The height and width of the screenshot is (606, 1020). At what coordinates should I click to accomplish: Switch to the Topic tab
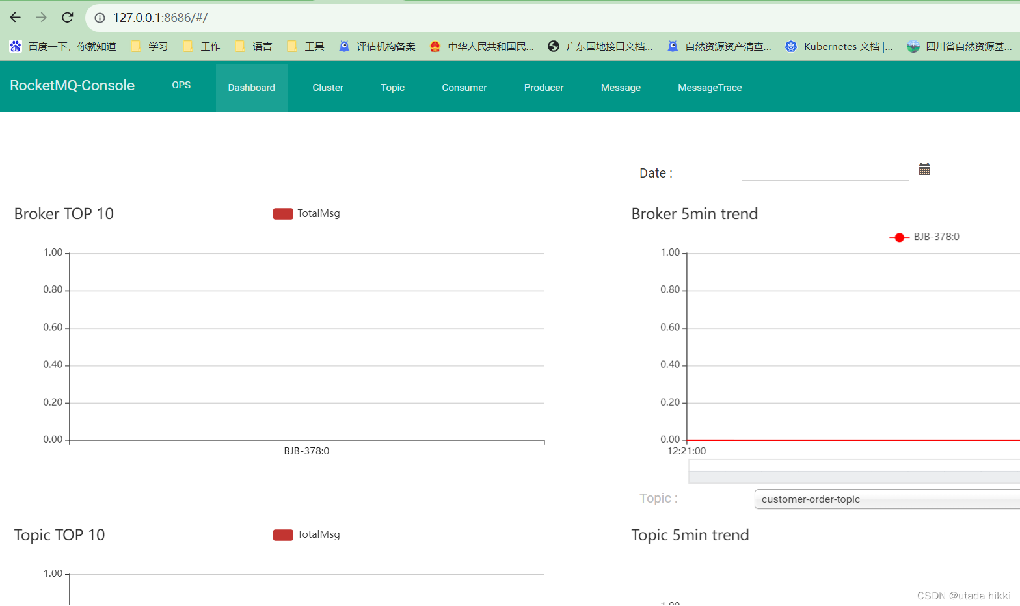click(393, 88)
